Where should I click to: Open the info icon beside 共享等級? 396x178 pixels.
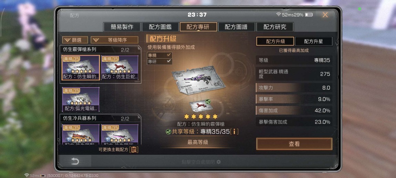click(235, 132)
